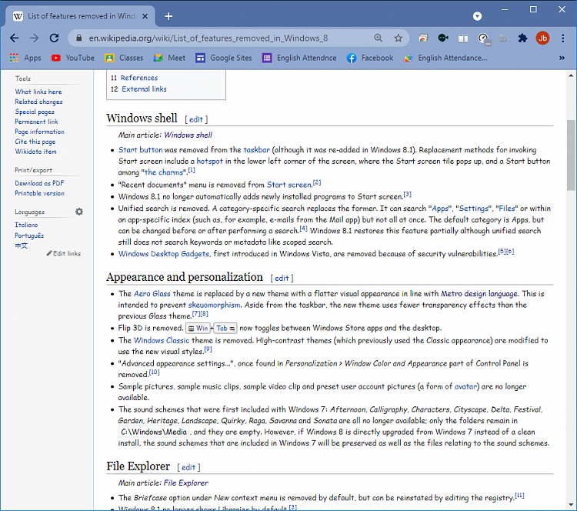Switch to Italiano language

(26, 225)
